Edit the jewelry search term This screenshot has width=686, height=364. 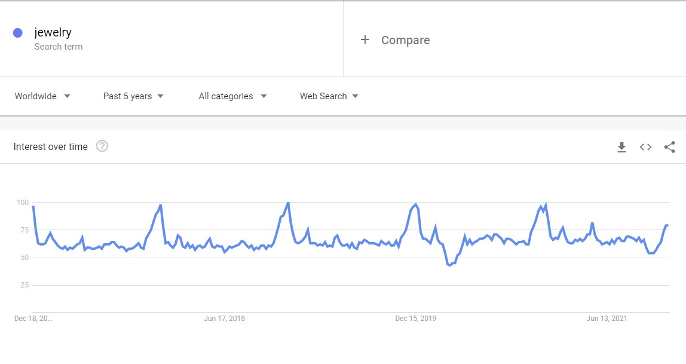[x=53, y=32]
